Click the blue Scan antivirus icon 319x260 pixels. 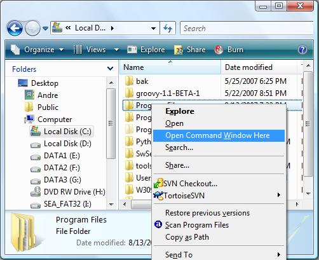point(158,224)
